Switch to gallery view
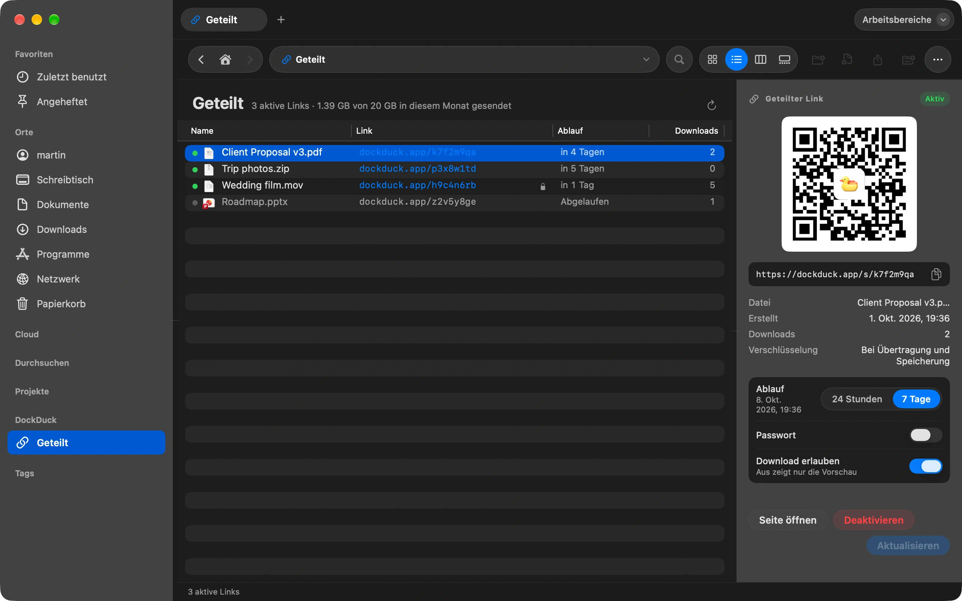The width and height of the screenshot is (962, 601). click(784, 60)
